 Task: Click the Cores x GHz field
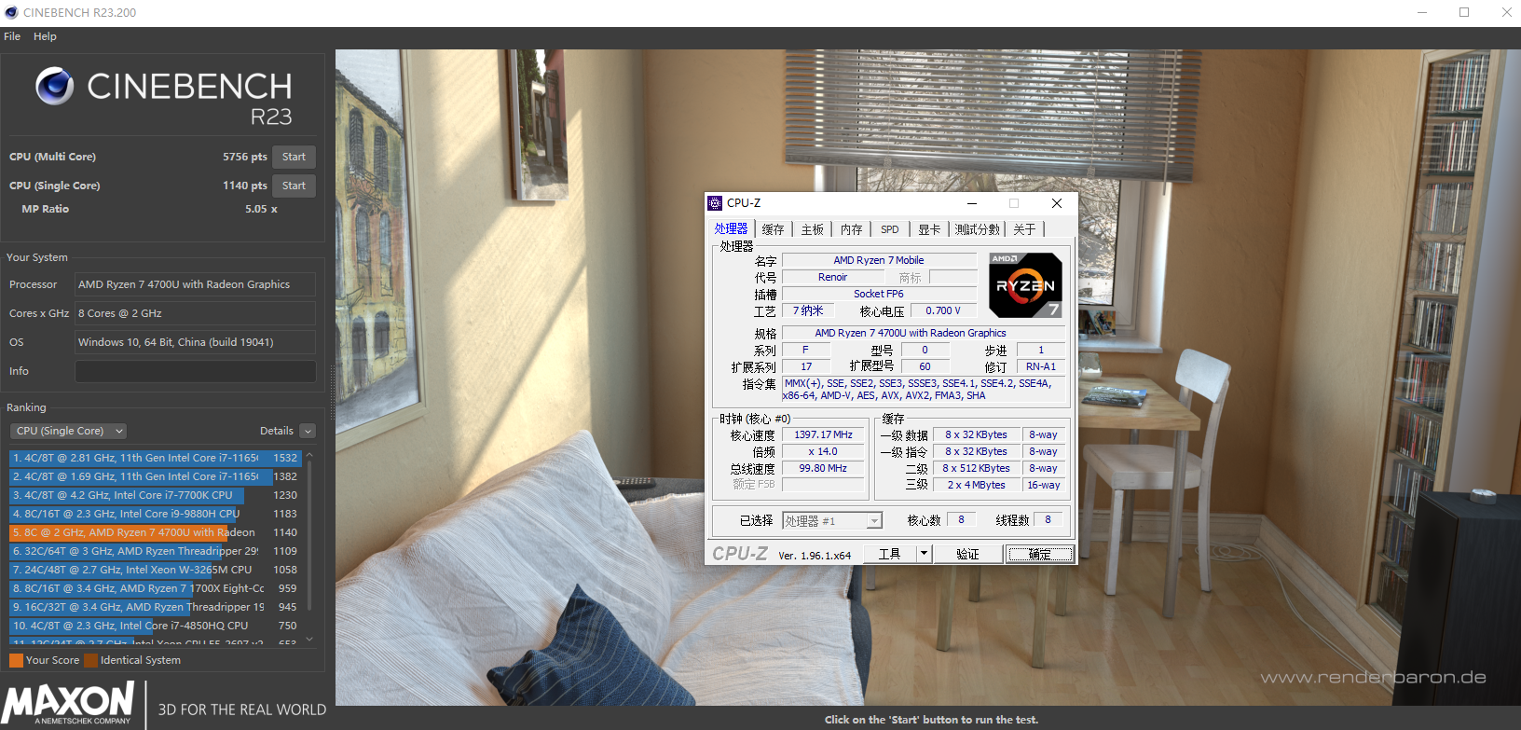pyautogui.click(x=195, y=313)
